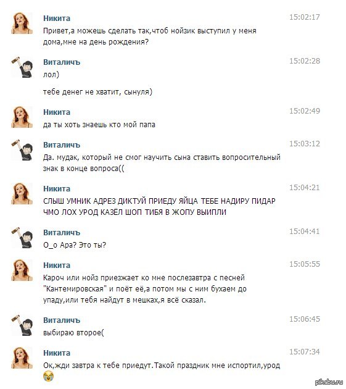Image resolution: width=346 pixels, height=389 pixels.
Task: Open Виталичъ's avatar beside the 15:06:45 message
Action: [22, 325]
